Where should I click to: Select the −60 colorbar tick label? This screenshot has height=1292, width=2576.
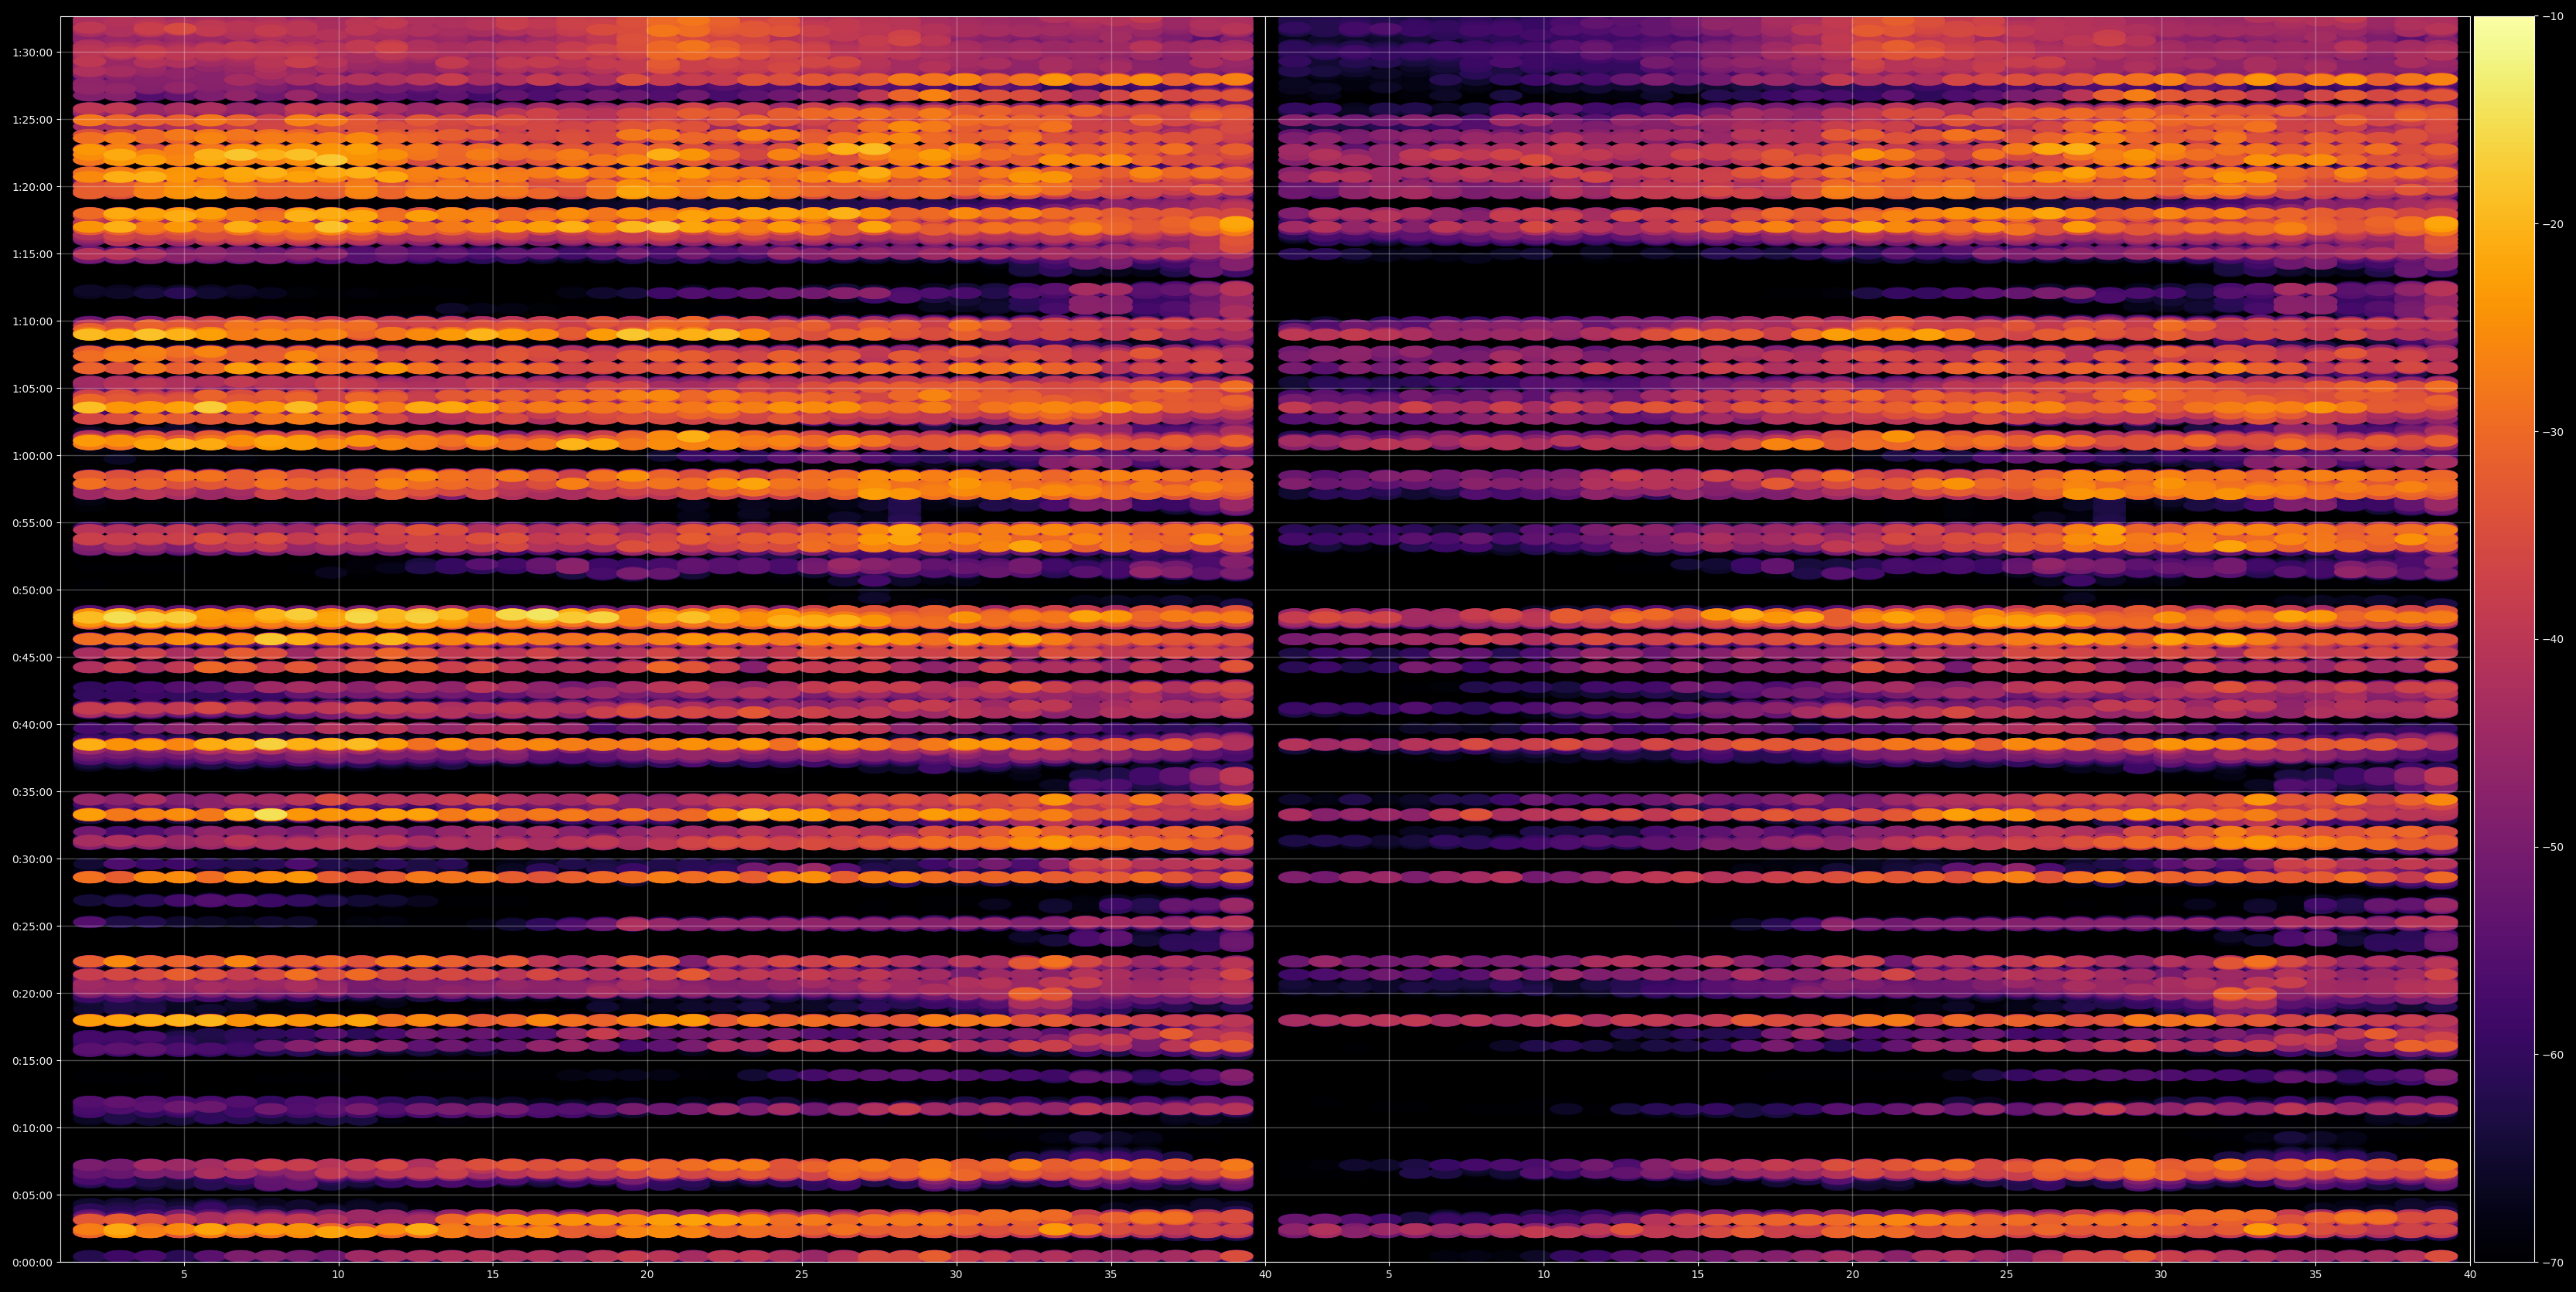pyautogui.click(x=2553, y=1054)
